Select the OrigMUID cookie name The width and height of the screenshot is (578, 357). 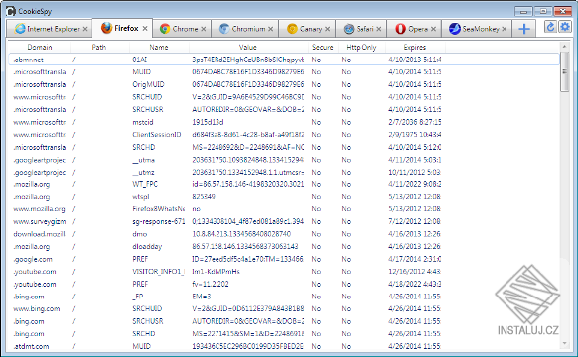coord(148,84)
